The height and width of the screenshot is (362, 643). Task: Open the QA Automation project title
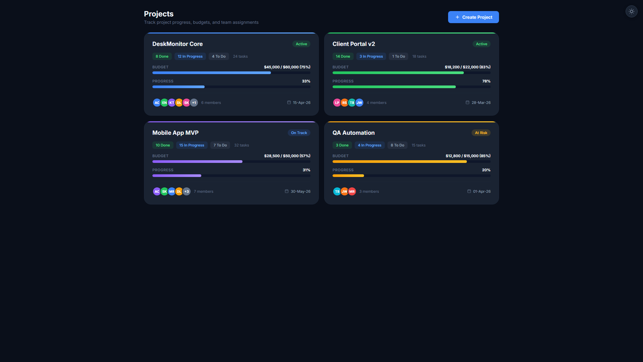pos(354,133)
